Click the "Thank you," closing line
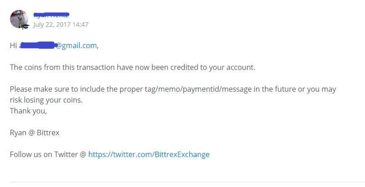365x187 pixels. [28, 111]
